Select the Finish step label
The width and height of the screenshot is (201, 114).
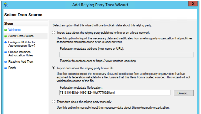point(12,68)
